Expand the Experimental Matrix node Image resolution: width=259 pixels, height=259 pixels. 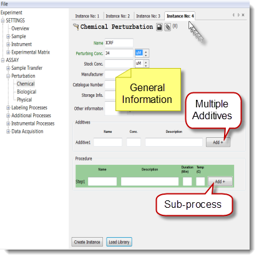coord(8,52)
